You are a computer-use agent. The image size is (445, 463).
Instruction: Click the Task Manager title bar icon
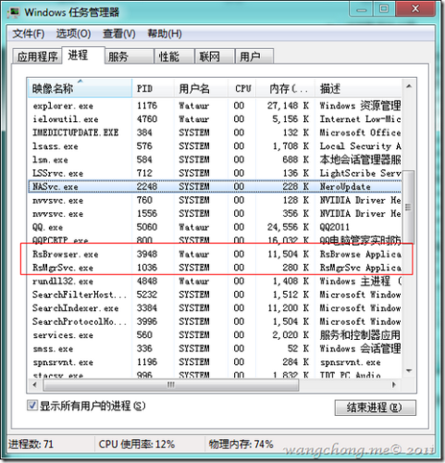pyautogui.click(x=14, y=13)
